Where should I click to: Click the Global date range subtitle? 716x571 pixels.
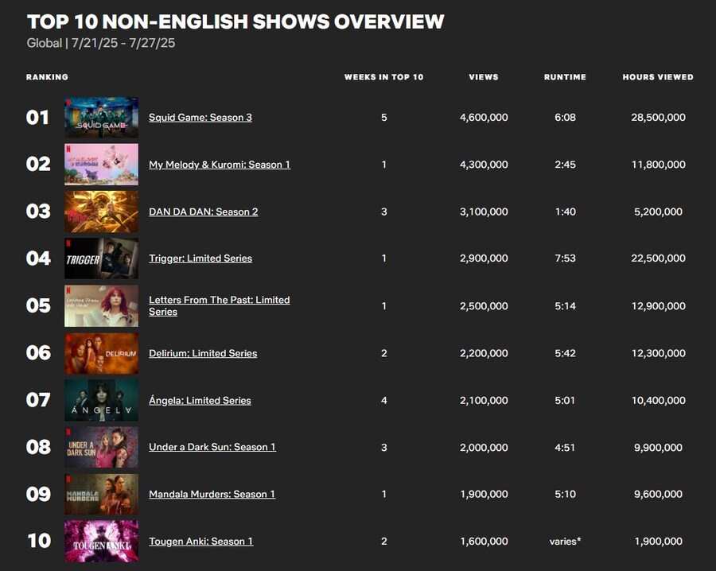[x=101, y=43]
